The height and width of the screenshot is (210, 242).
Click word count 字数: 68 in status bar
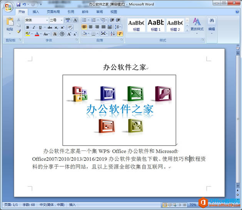(x=29, y=205)
